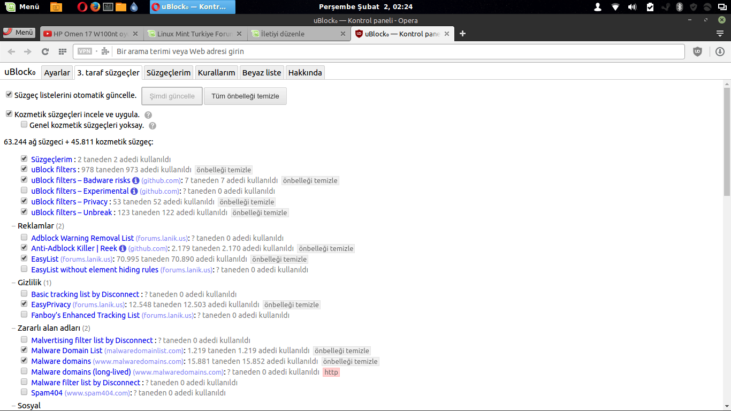This screenshot has height=411, width=731.
Task: Open a new tab with the plus button
Action: [463, 34]
